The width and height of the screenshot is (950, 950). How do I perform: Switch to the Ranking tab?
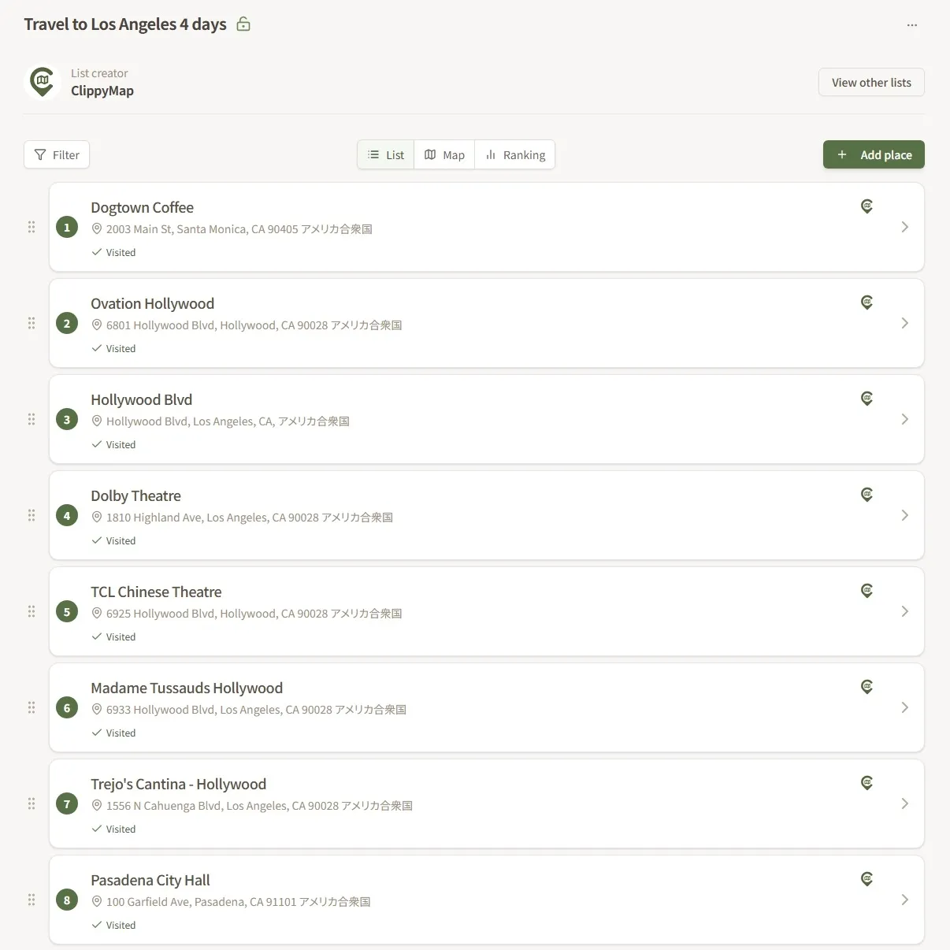515,154
